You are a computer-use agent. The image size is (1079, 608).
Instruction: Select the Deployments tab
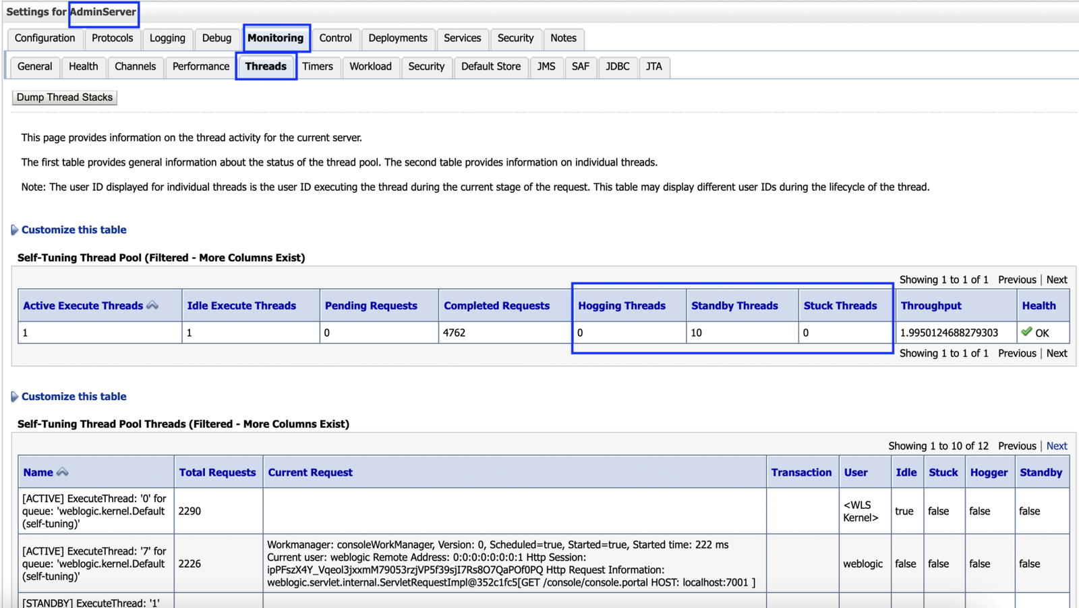tap(397, 38)
